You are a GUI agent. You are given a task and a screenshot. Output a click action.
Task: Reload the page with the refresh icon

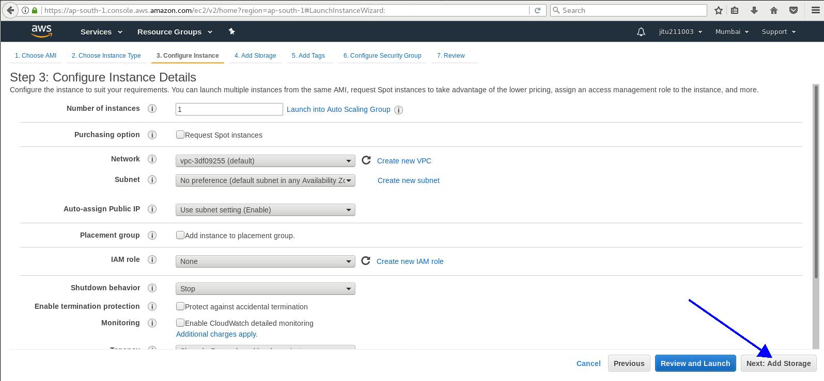[537, 10]
